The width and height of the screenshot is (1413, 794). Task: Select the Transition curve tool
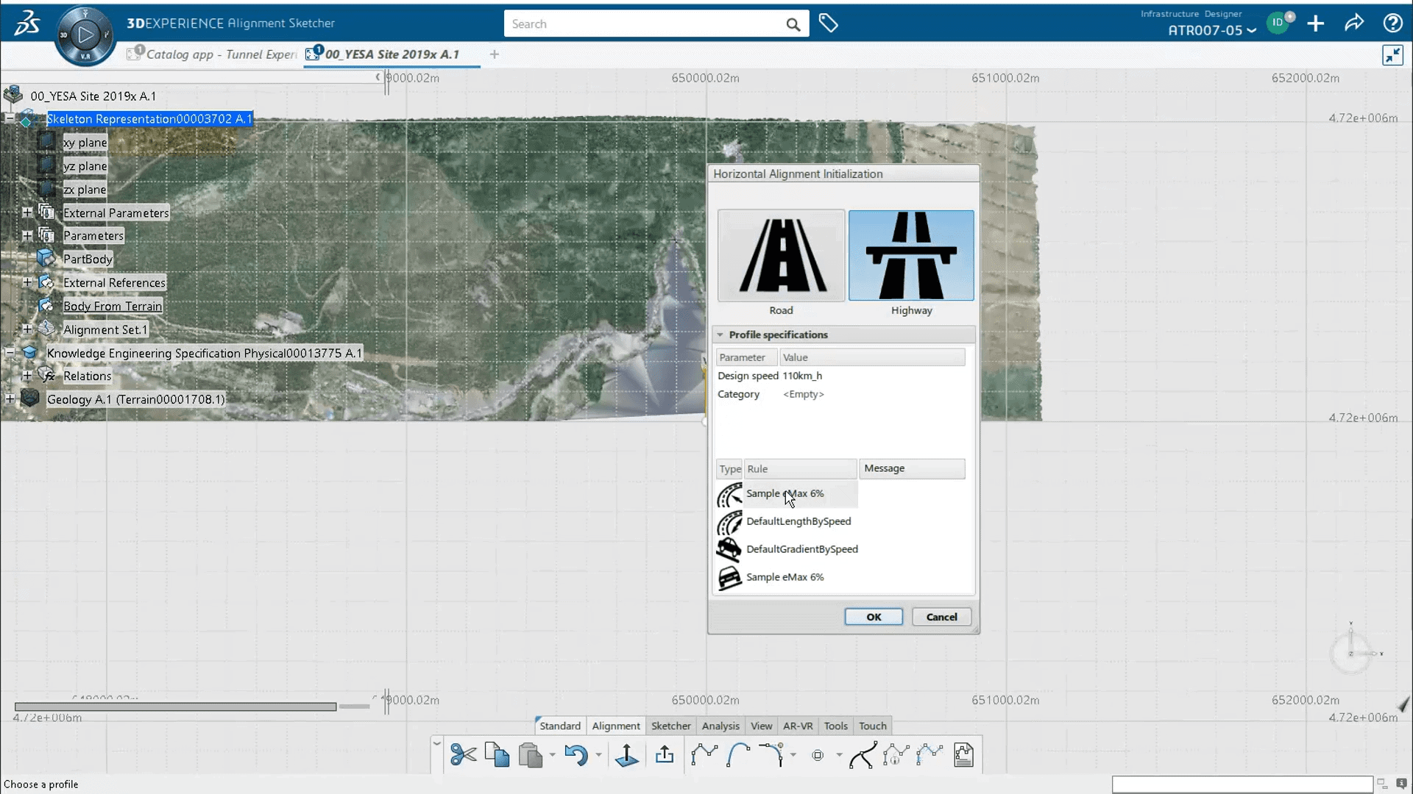[771, 754]
